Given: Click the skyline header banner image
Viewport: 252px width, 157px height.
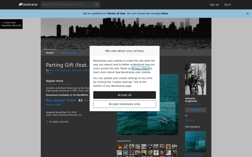Looking at the screenshot, I should coord(126,33).
